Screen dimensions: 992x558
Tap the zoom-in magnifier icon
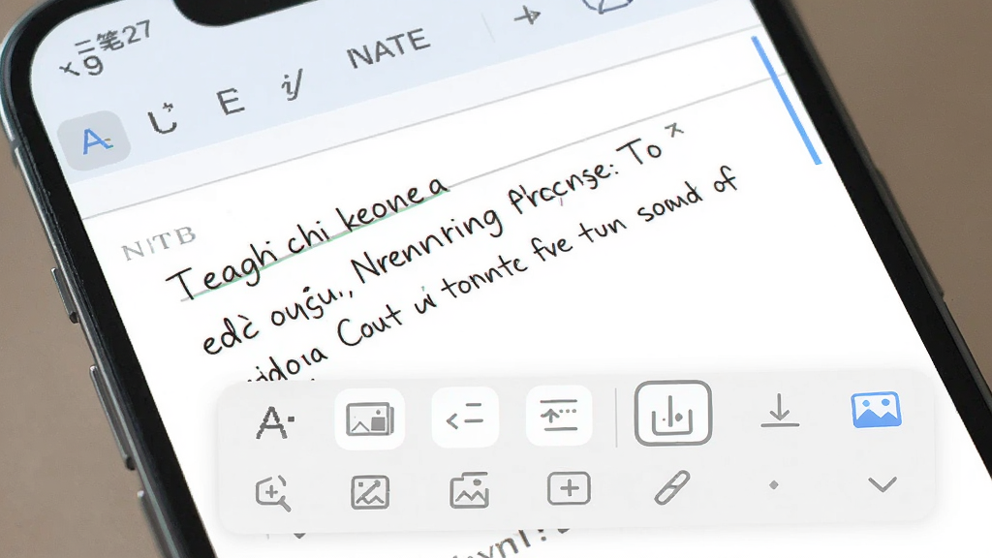(x=273, y=493)
